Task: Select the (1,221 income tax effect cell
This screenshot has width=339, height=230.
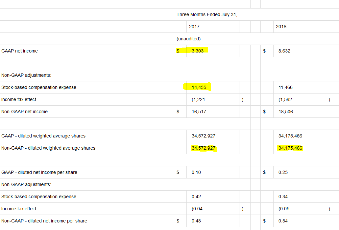Action: (199, 99)
